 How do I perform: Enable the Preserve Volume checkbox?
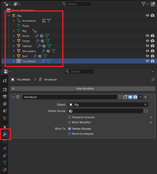click(70, 117)
